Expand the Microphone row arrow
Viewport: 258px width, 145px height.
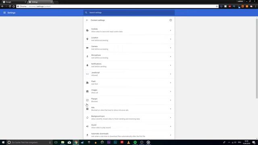click(x=171, y=56)
